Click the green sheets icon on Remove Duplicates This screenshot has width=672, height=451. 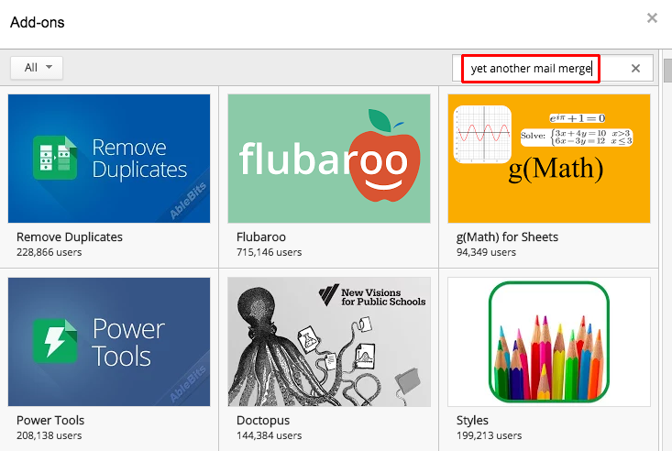(x=55, y=158)
